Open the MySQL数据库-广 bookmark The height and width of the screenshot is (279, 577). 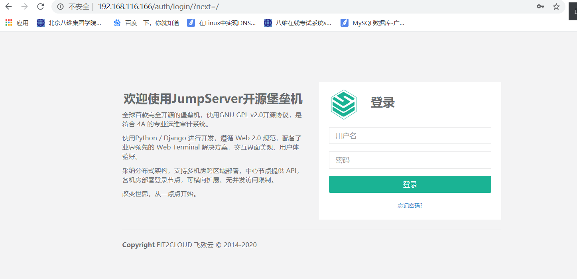click(x=373, y=23)
